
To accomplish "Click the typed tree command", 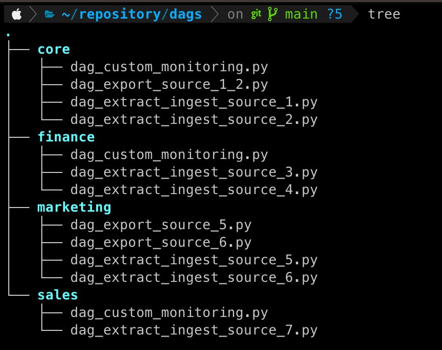I will click(384, 14).
